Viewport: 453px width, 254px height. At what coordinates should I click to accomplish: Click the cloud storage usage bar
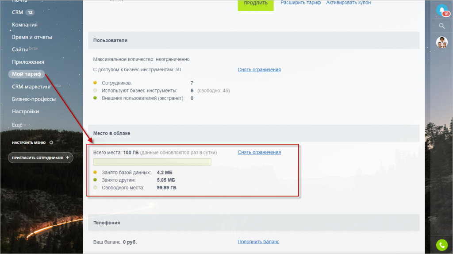point(152,162)
